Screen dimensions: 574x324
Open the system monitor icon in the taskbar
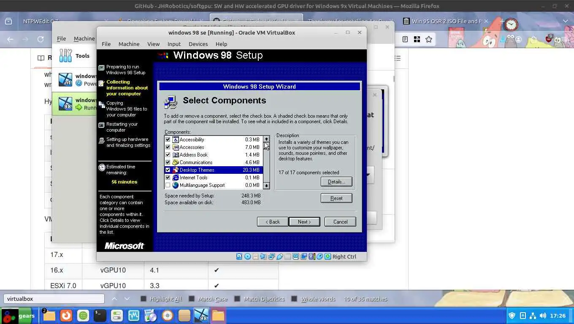click(134, 316)
